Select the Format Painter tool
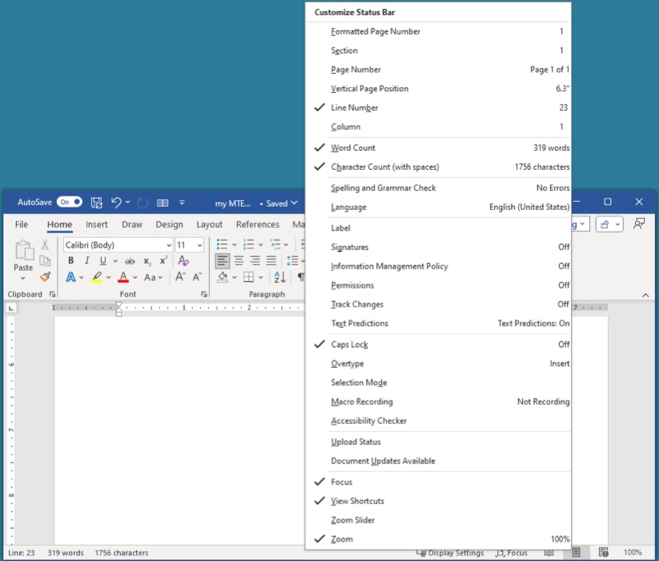Image resolution: width=659 pixels, height=561 pixels. click(x=46, y=277)
